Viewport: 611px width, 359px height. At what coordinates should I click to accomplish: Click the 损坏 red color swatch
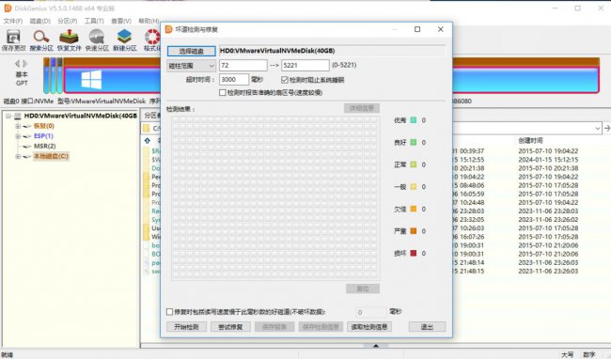[414, 254]
